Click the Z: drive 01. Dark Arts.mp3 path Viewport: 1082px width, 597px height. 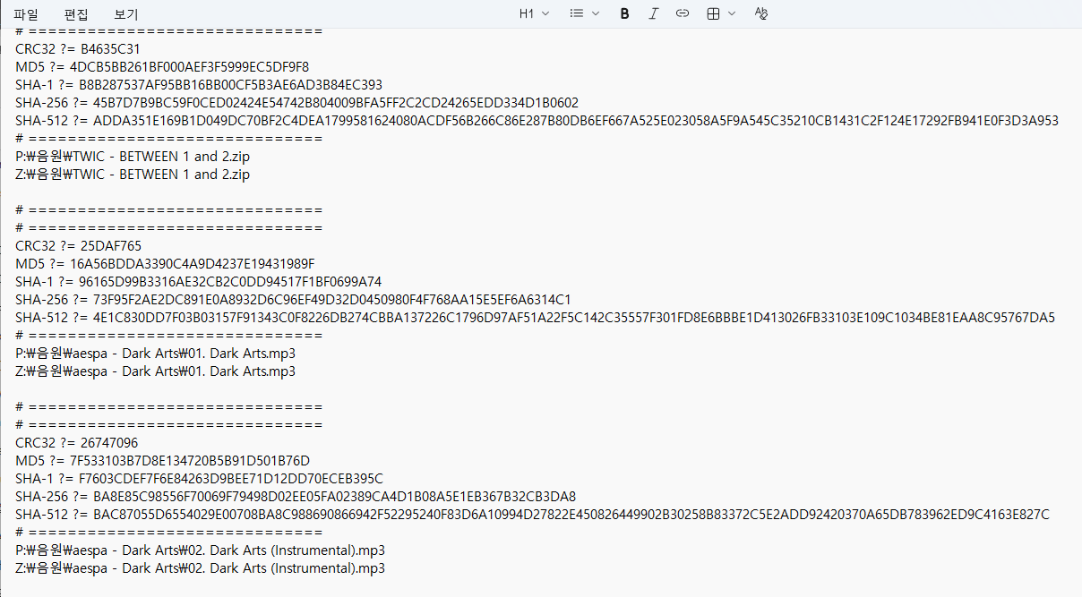(x=155, y=371)
